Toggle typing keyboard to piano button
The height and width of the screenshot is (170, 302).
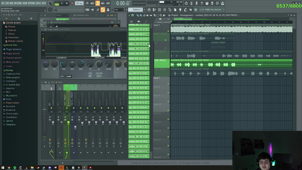coord(87,9)
